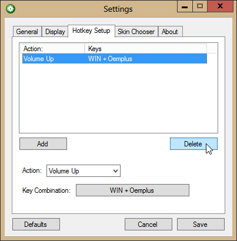Minimize the Settings window
The image size is (237, 241).
click(185, 6)
